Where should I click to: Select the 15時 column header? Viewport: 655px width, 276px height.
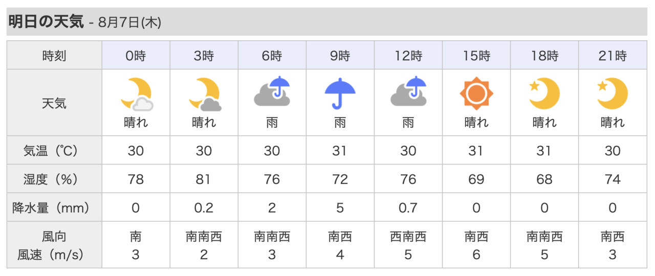coord(476,56)
